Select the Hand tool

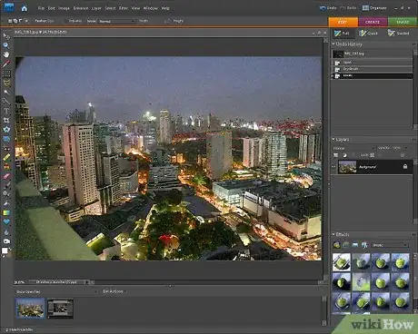click(x=6, y=54)
